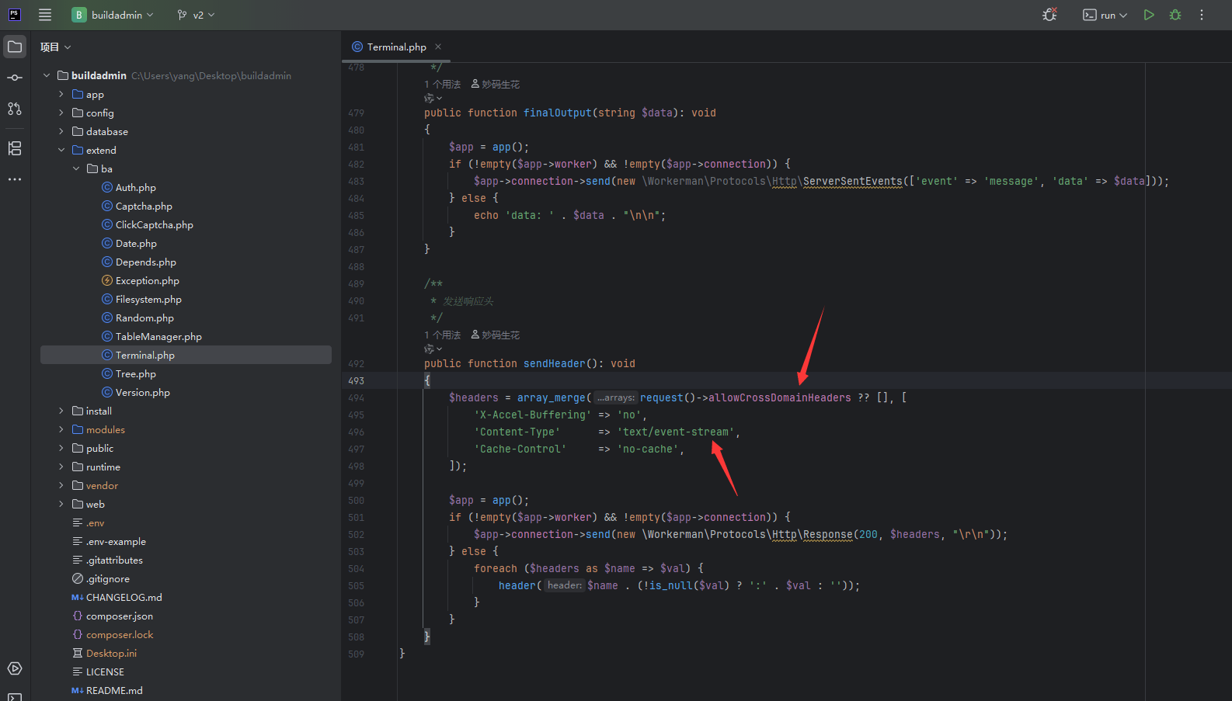
Task: Click author annotation above finalOutput
Action: click(496, 84)
